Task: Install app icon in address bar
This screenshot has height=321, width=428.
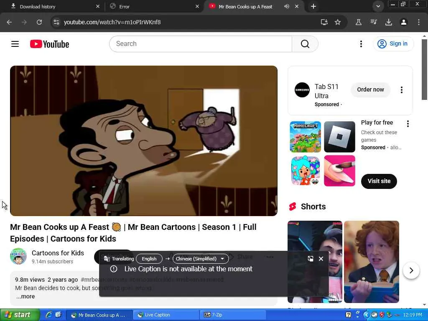Action: pos(324,22)
